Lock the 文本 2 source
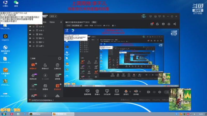The width and height of the screenshot is (207, 116). [x=34, y=27]
